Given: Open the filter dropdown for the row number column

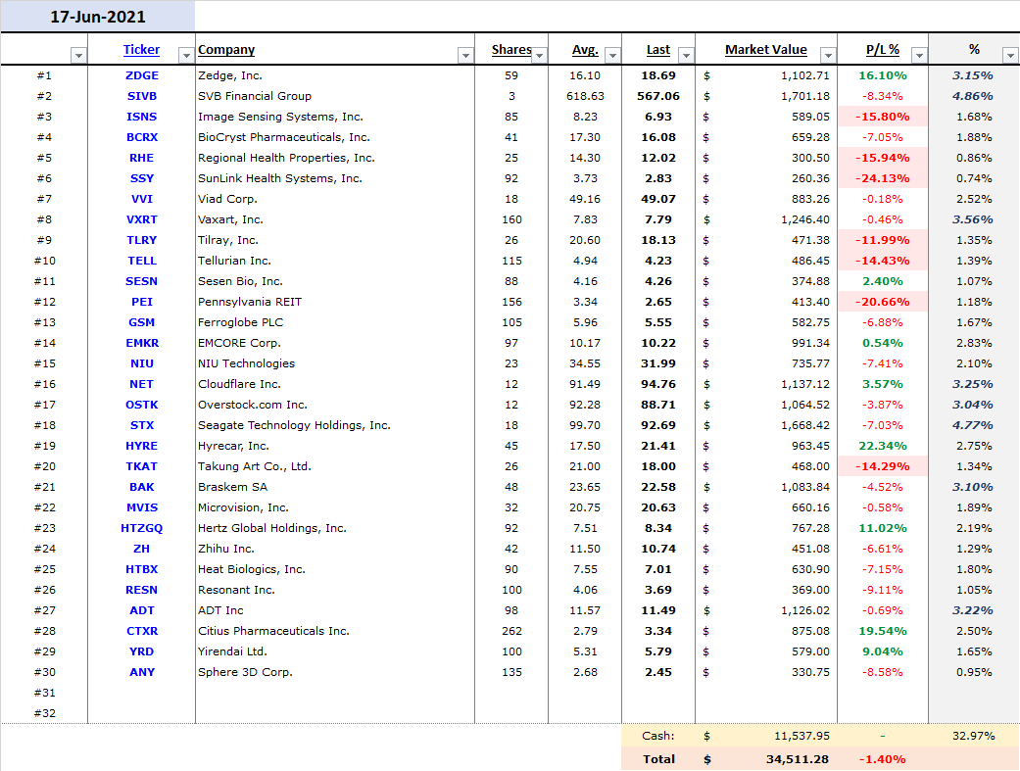Looking at the screenshot, I should (x=78, y=55).
